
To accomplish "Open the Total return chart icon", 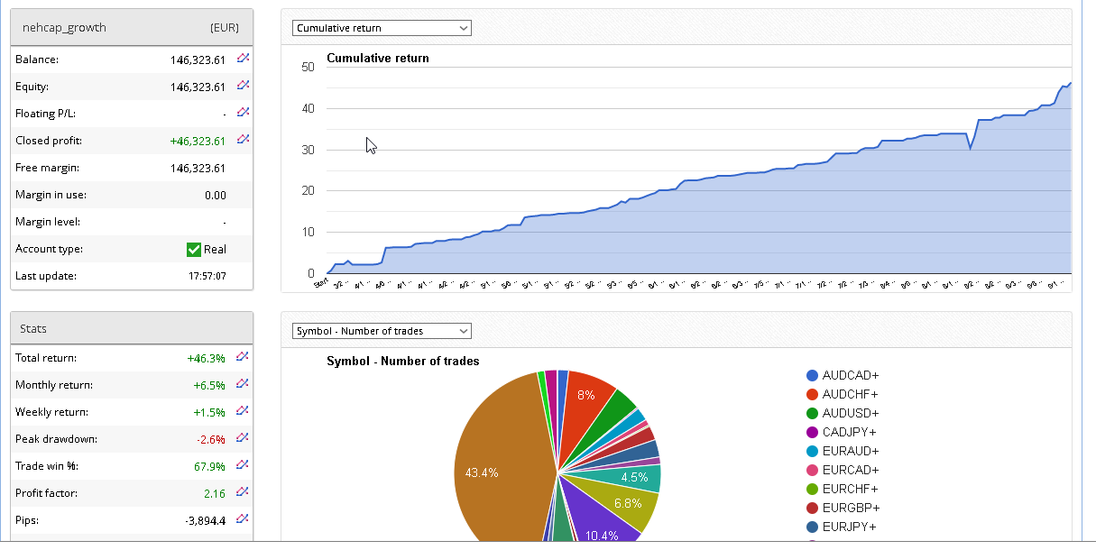I will (243, 357).
